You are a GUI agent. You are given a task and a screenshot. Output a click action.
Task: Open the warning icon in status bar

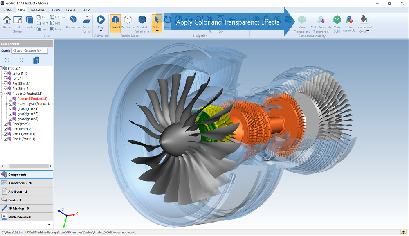tap(403, 232)
